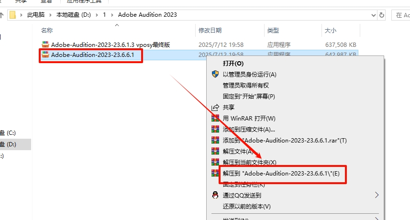Screen dimensions: 410x220
Task: Click 应用程序 type of vposy file
Action: click(279, 44)
